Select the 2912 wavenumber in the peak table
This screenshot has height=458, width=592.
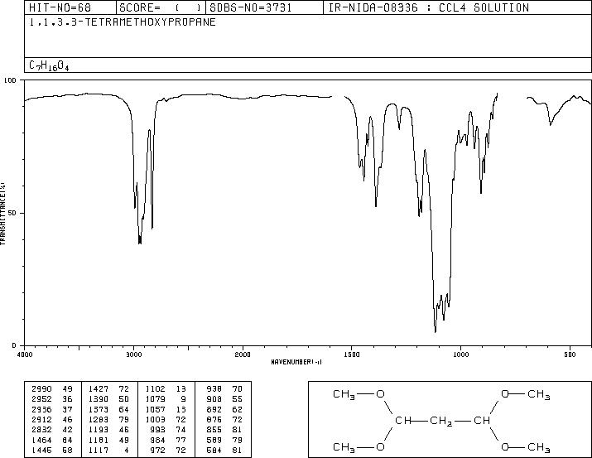(x=41, y=419)
